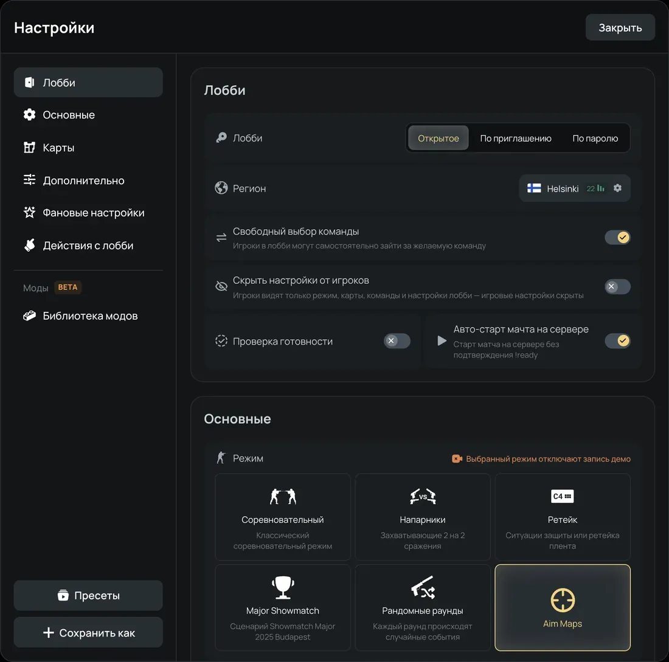Click the two fighters icon in Соревновательный
This screenshot has width=669, height=662.
coord(282,497)
